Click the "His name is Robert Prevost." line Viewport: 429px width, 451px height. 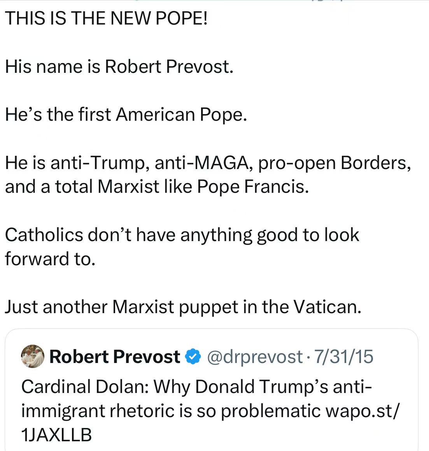(x=119, y=67)
